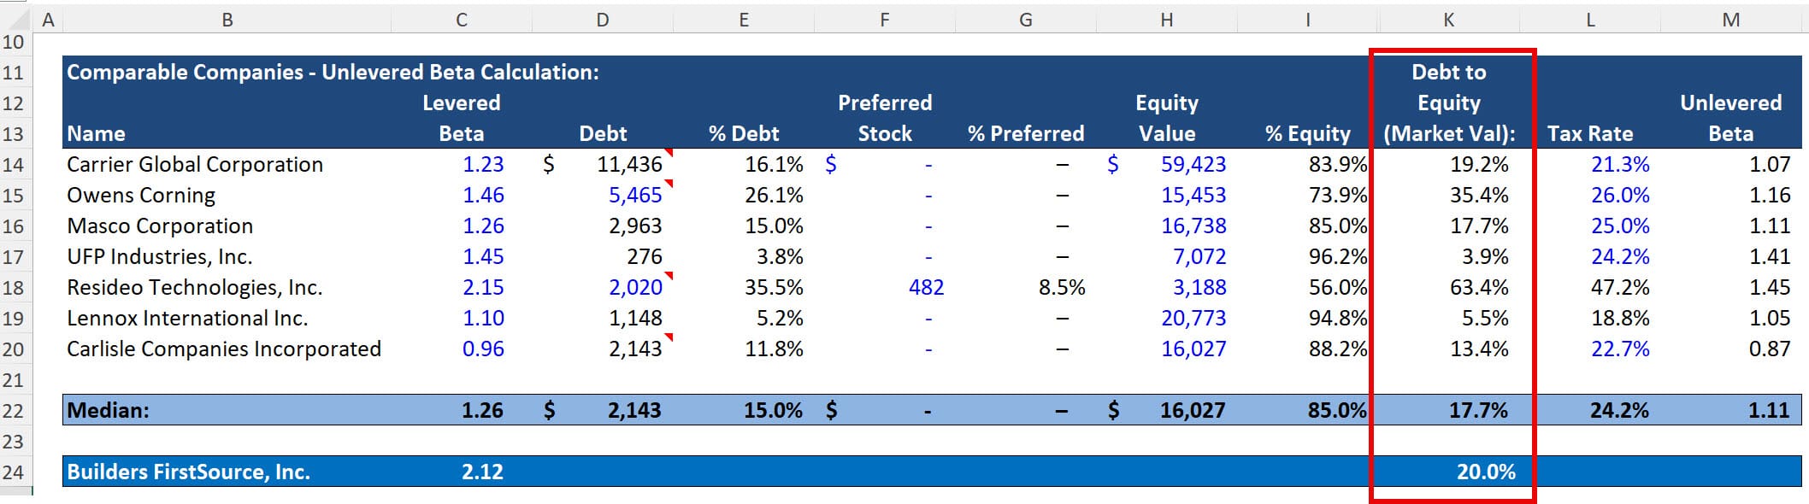Click unlevered beta 1.41 cell
1809x504 pixels.
pos(1770,256)
